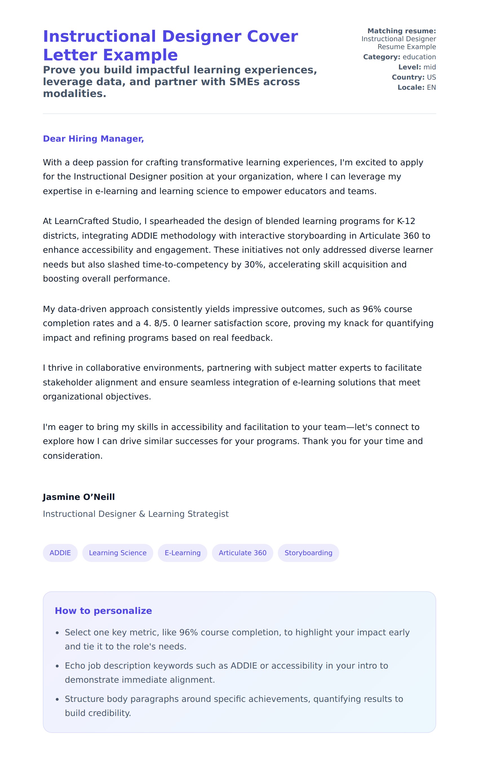Click the E-Learning skill pill

click(183, 553)
